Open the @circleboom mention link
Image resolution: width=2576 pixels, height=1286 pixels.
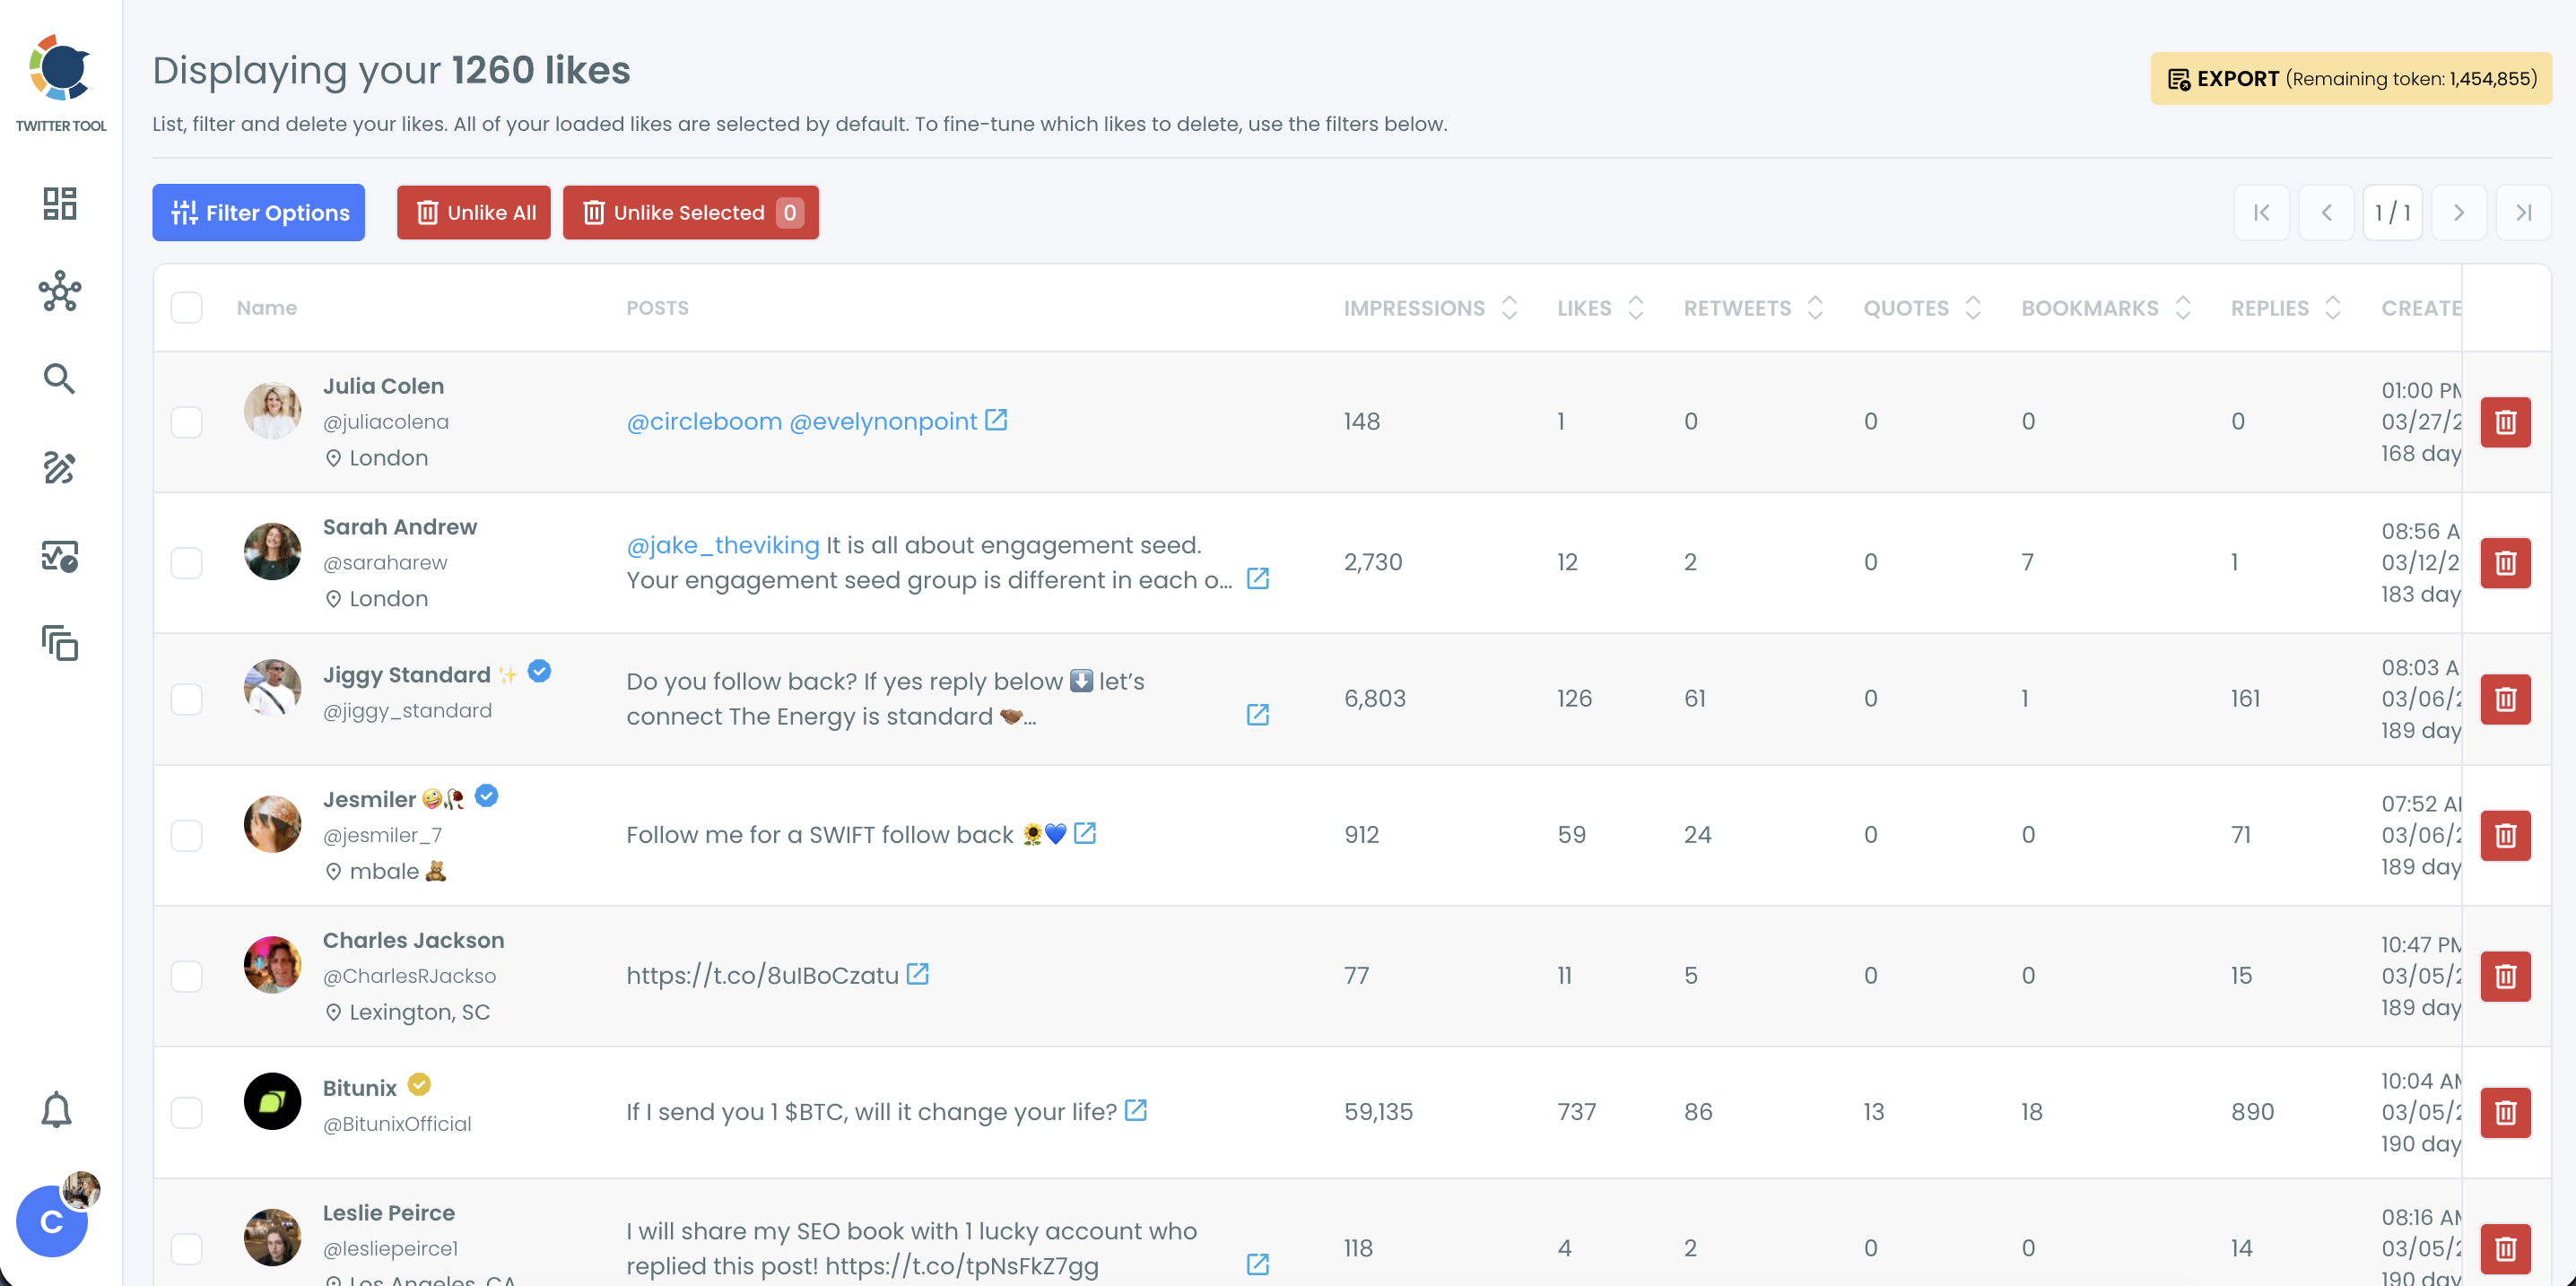tap(704, 422)
